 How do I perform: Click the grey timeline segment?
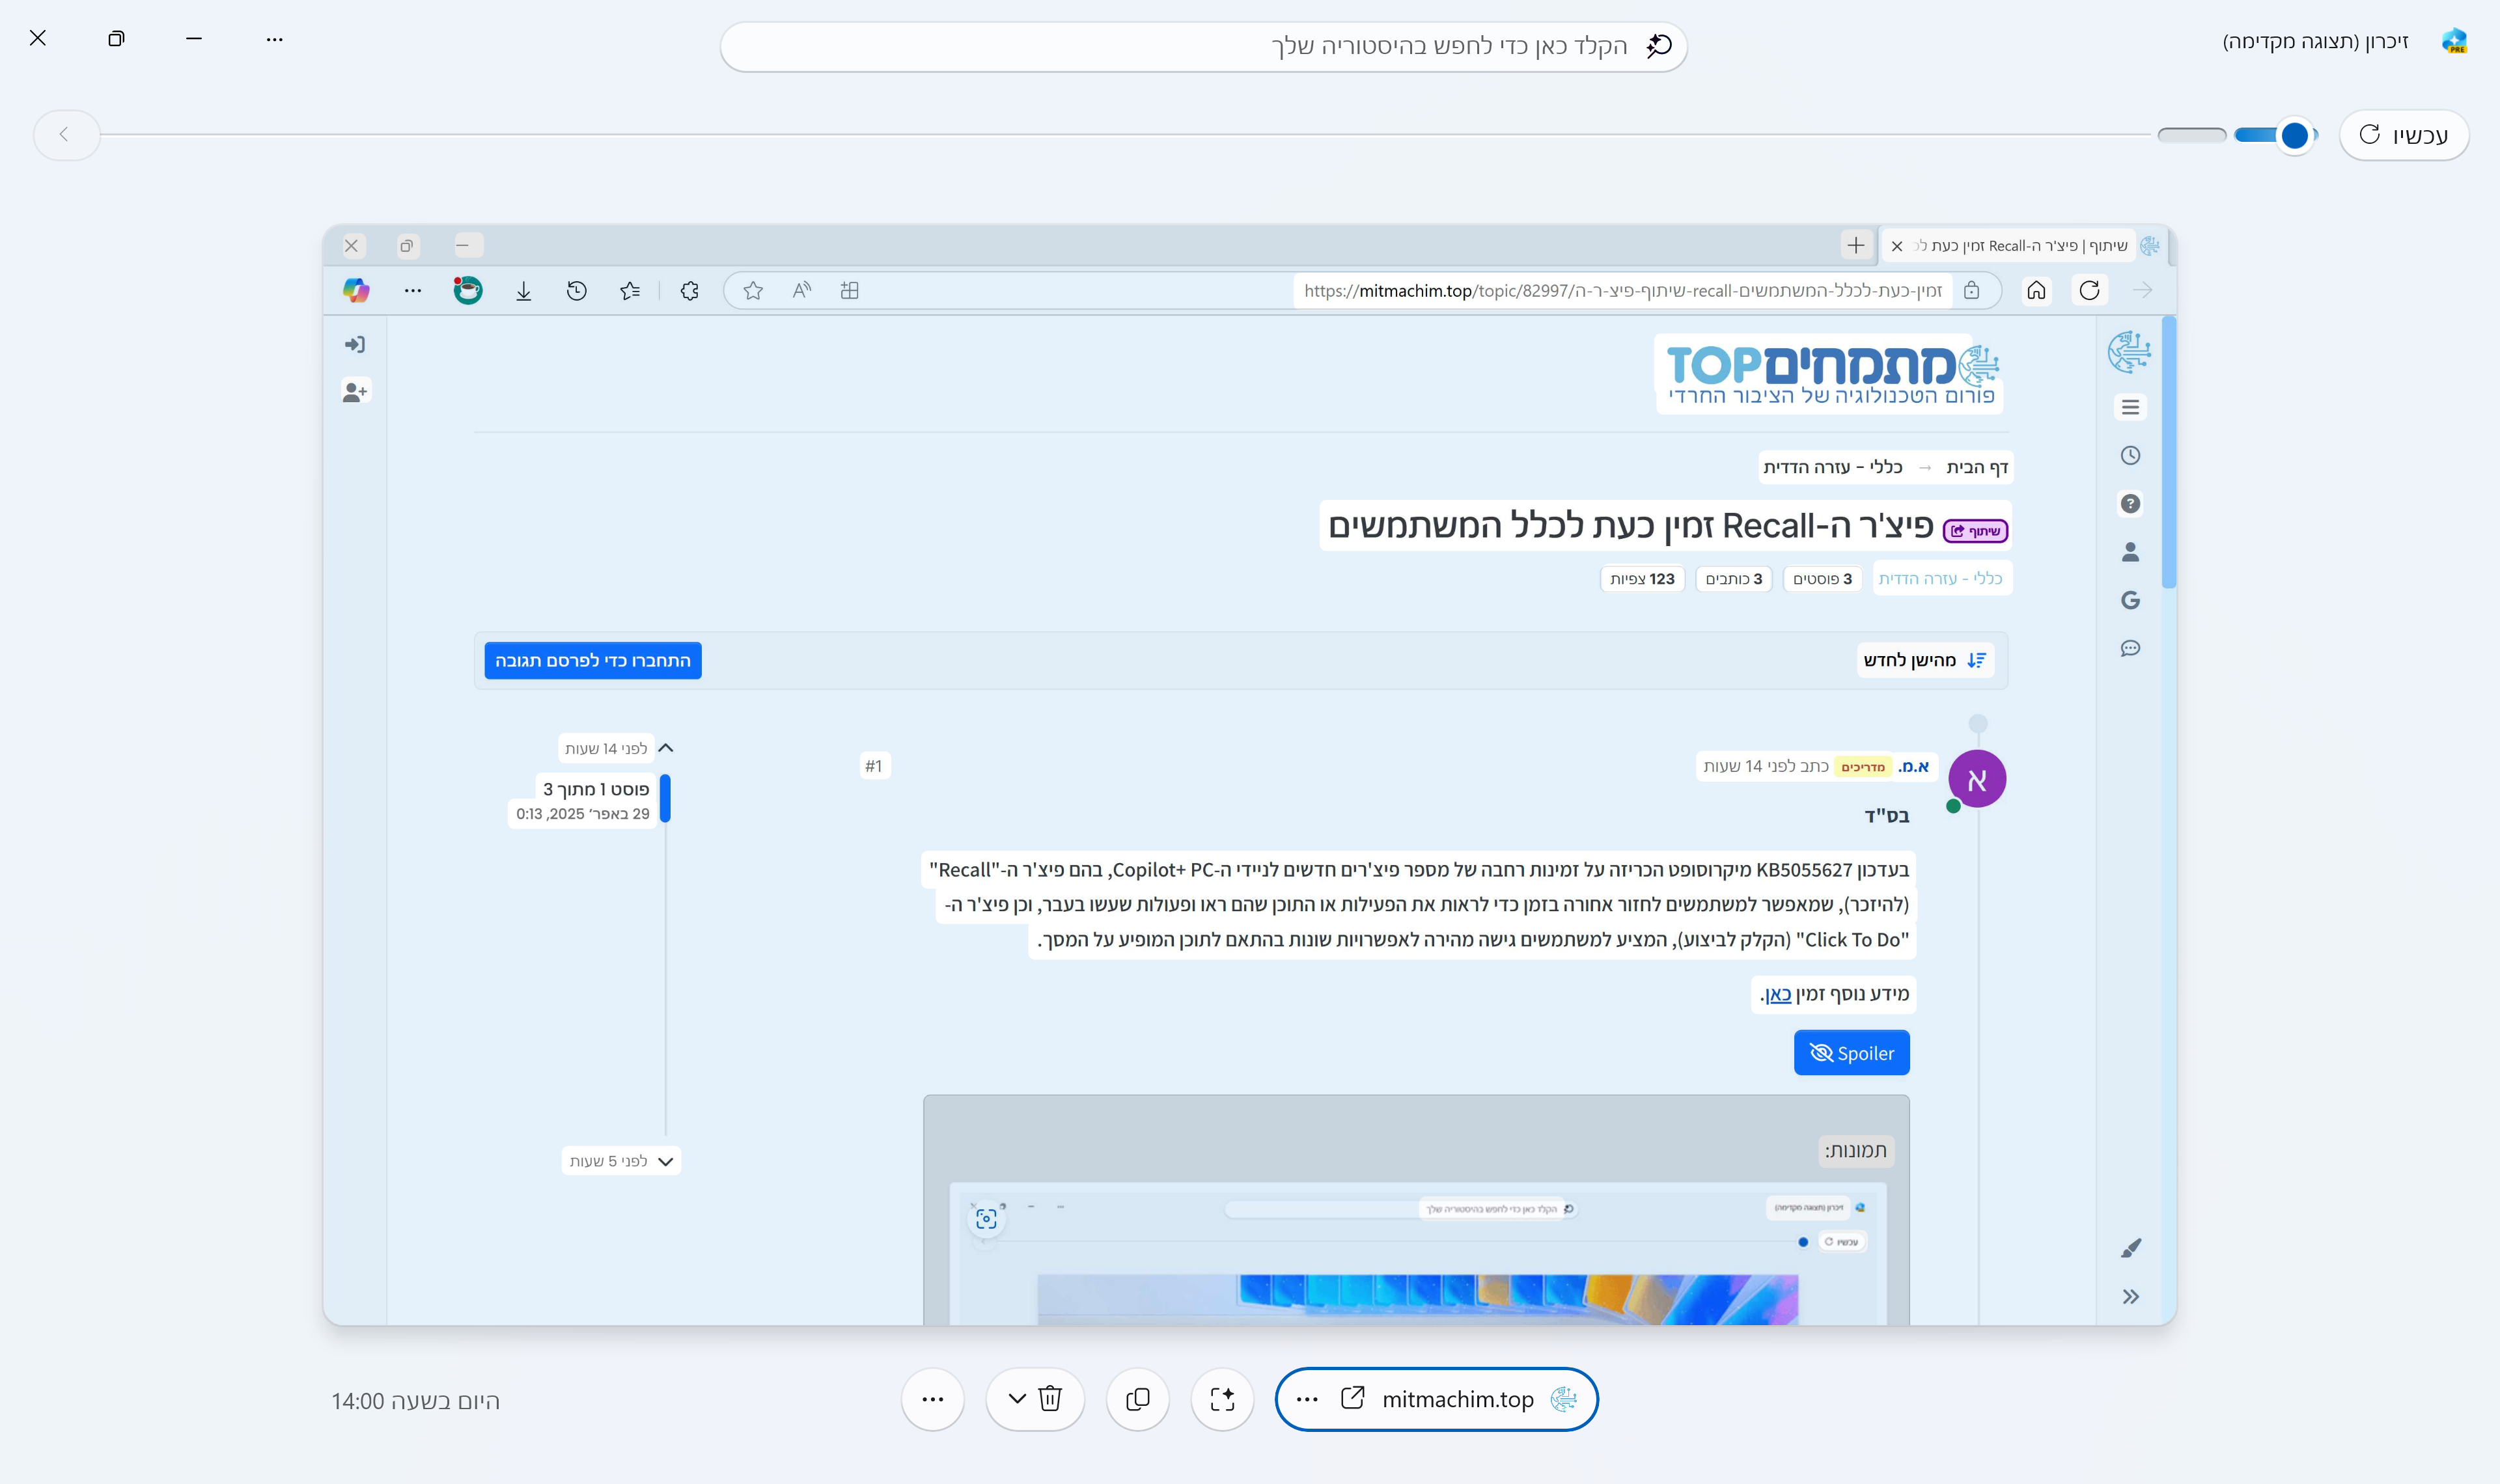click(x=2192, y=135)
